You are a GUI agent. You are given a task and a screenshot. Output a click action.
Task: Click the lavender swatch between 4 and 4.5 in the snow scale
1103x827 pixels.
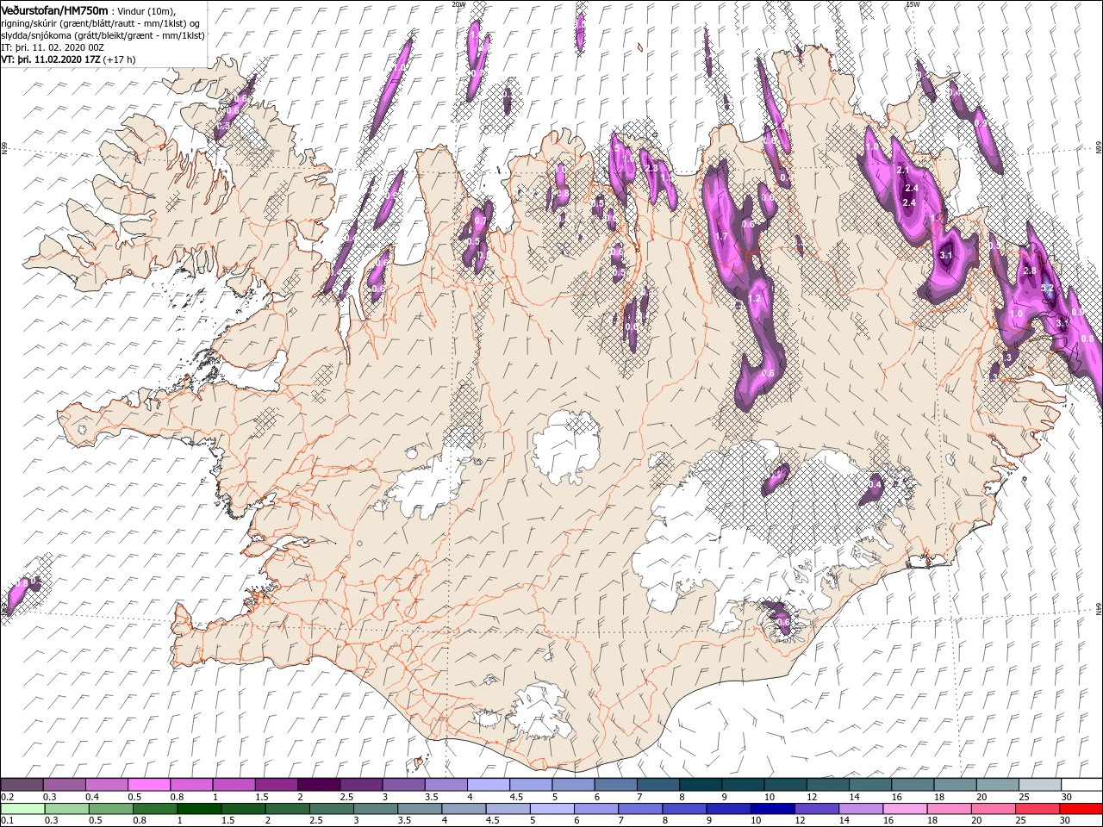(488, 786)
